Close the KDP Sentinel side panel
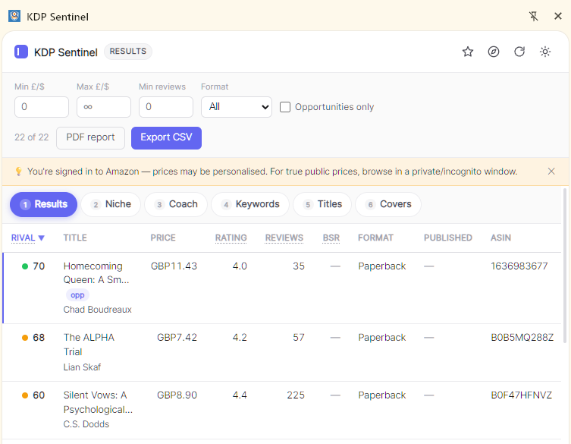Viewport: 571px width, 444px height. coord(558,16)
